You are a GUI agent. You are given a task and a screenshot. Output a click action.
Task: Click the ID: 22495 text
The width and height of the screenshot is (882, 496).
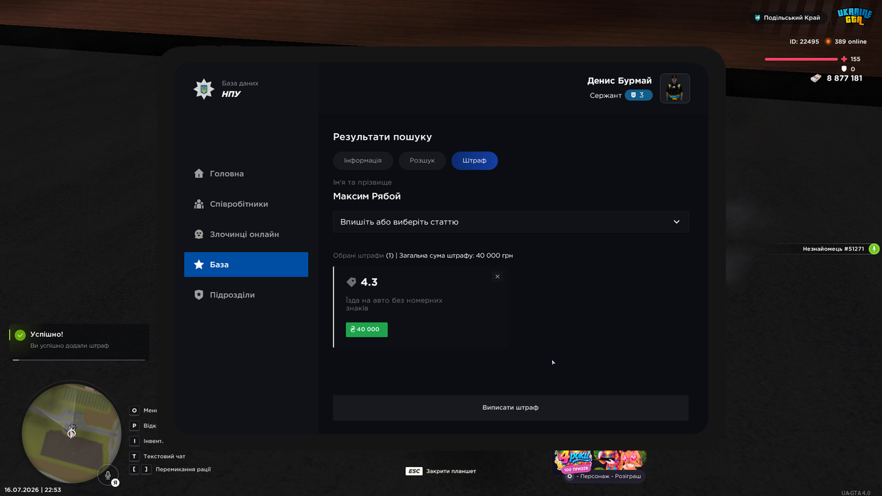[804, 41]
